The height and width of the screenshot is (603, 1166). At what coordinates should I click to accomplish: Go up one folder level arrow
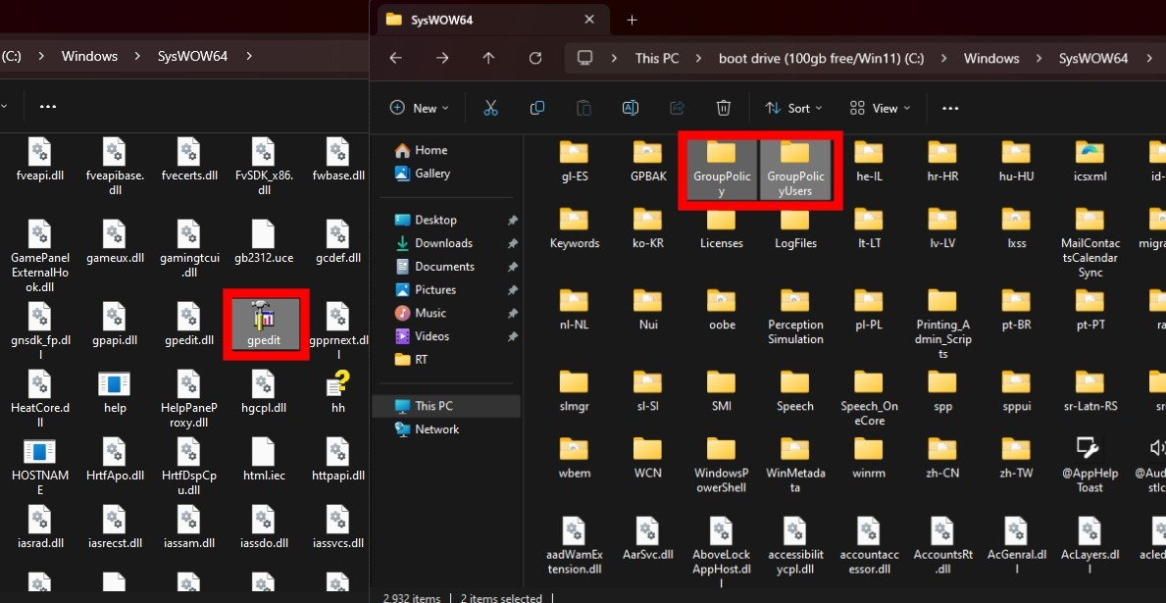tap(488, 58)
